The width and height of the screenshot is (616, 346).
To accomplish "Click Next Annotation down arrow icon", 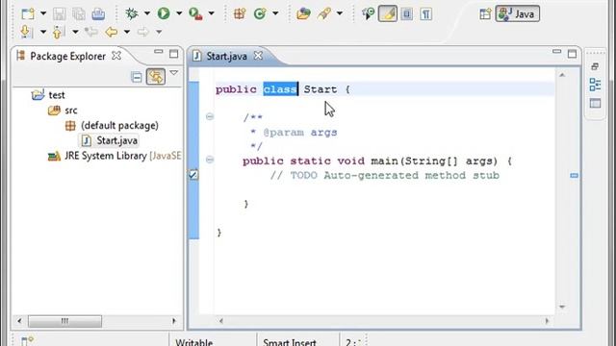I will click(x=26, y=32).
